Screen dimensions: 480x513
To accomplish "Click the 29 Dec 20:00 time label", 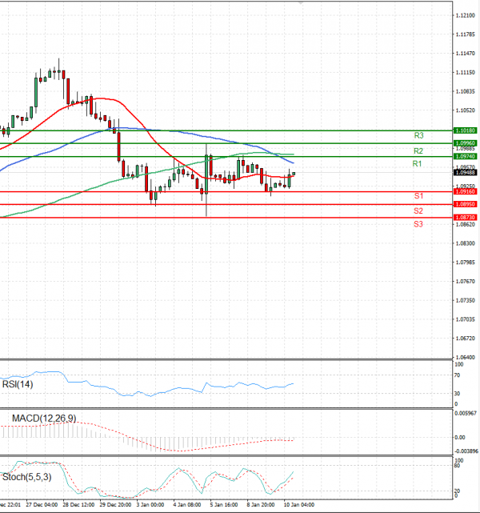I will point(115,505).
